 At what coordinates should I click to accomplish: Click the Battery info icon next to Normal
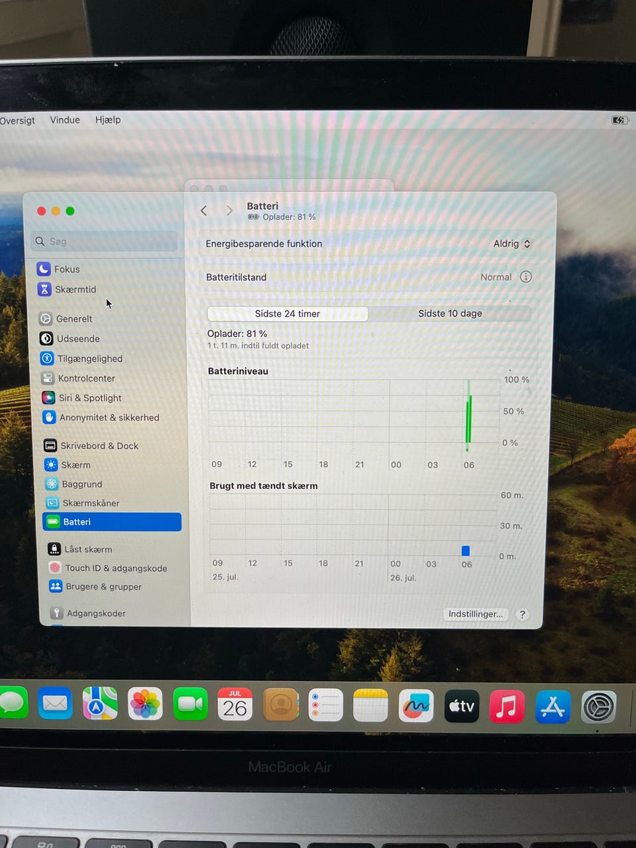coord(525,277)
